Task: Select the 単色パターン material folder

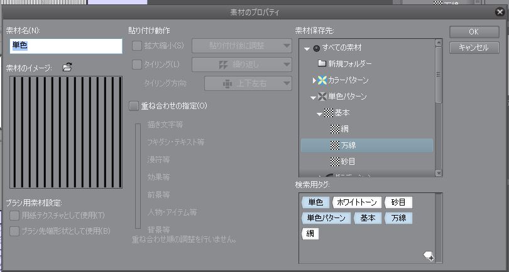Action: pyautogui.click(x=347, y=97)
